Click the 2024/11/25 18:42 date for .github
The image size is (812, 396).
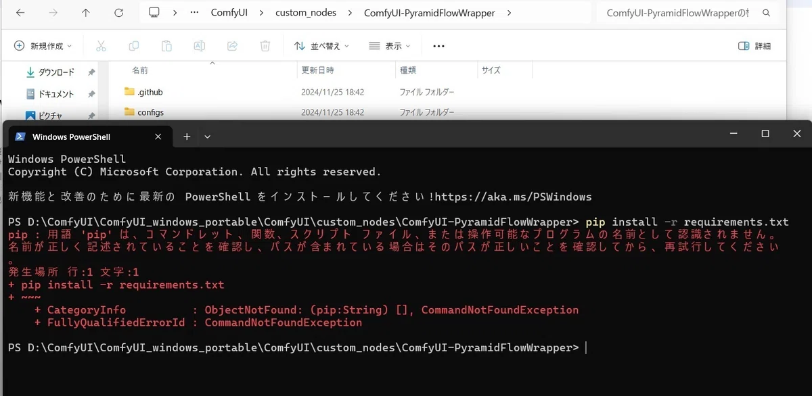tap(332, 92)
